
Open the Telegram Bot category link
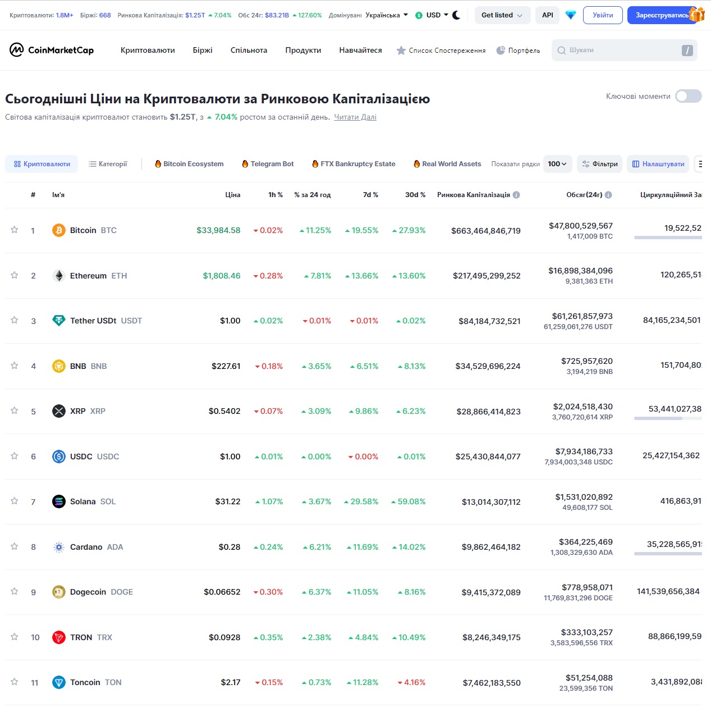[268, 164]
